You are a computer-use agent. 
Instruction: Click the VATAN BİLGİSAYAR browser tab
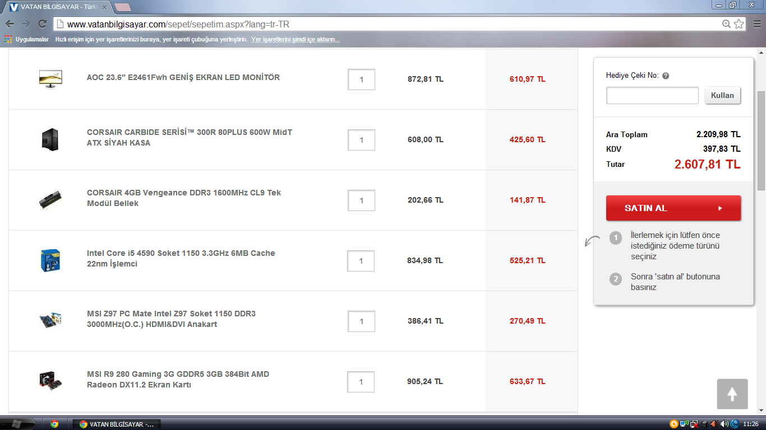click(x=59, y=7)
